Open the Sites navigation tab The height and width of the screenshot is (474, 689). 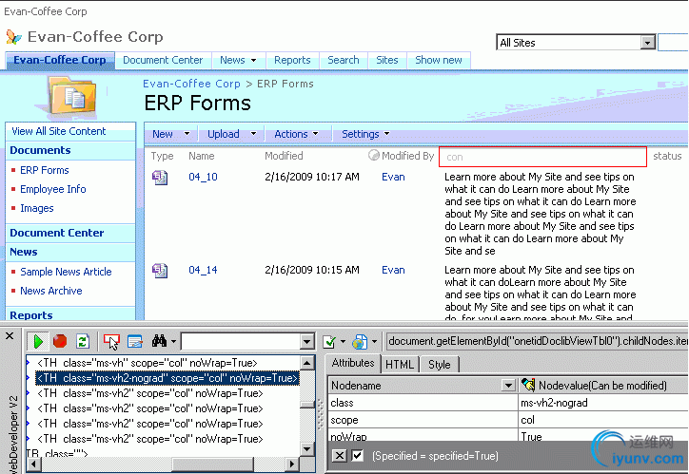(x=386, y=60)
